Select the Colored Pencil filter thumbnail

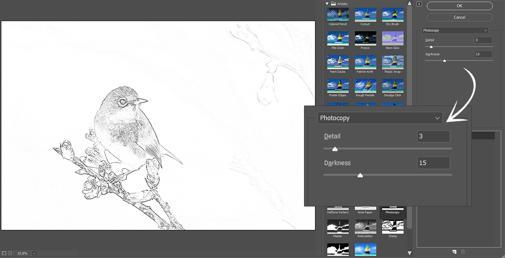click(338, 15)
